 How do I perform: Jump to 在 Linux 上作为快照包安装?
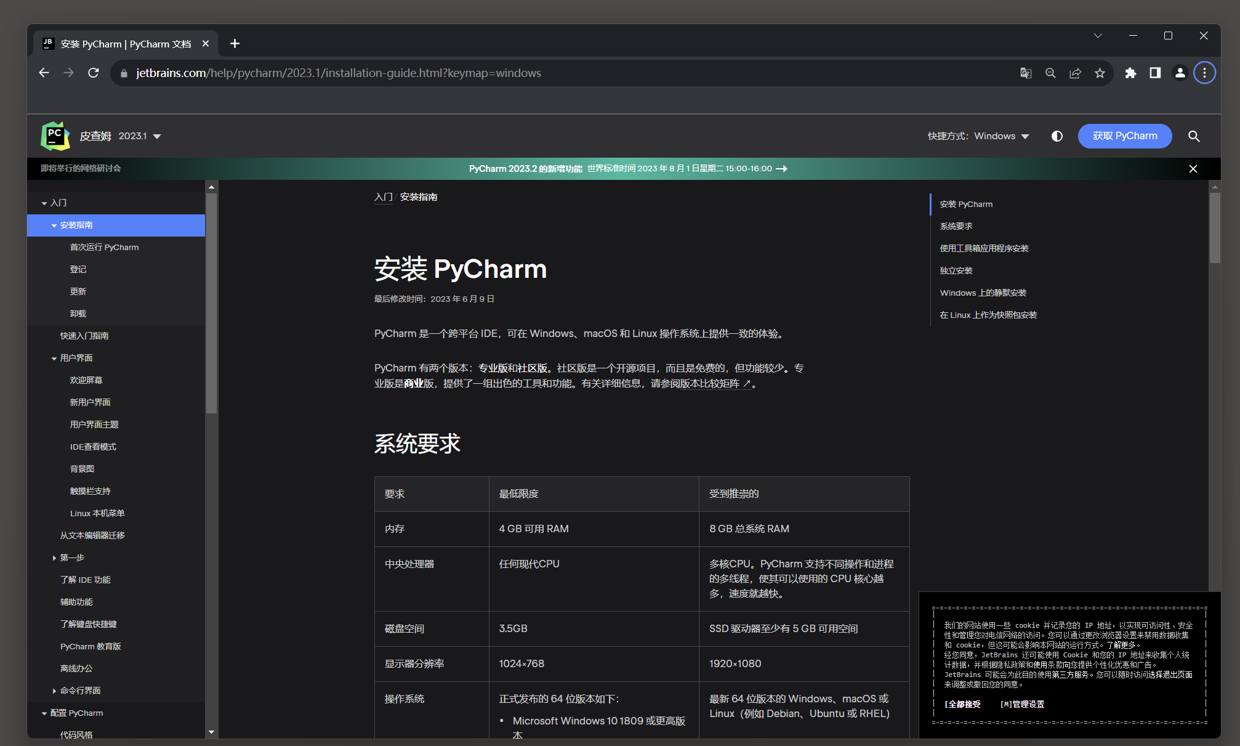pyautogui.click(x=988, y=315)
